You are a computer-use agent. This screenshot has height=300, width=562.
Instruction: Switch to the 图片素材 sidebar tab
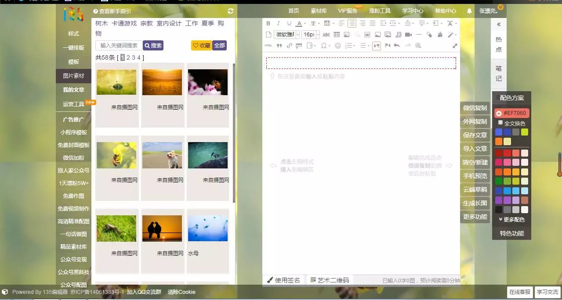[73, 75]
